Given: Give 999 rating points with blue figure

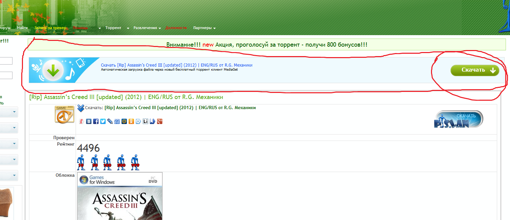Looking at the screenshot, I should click(135, 162).
